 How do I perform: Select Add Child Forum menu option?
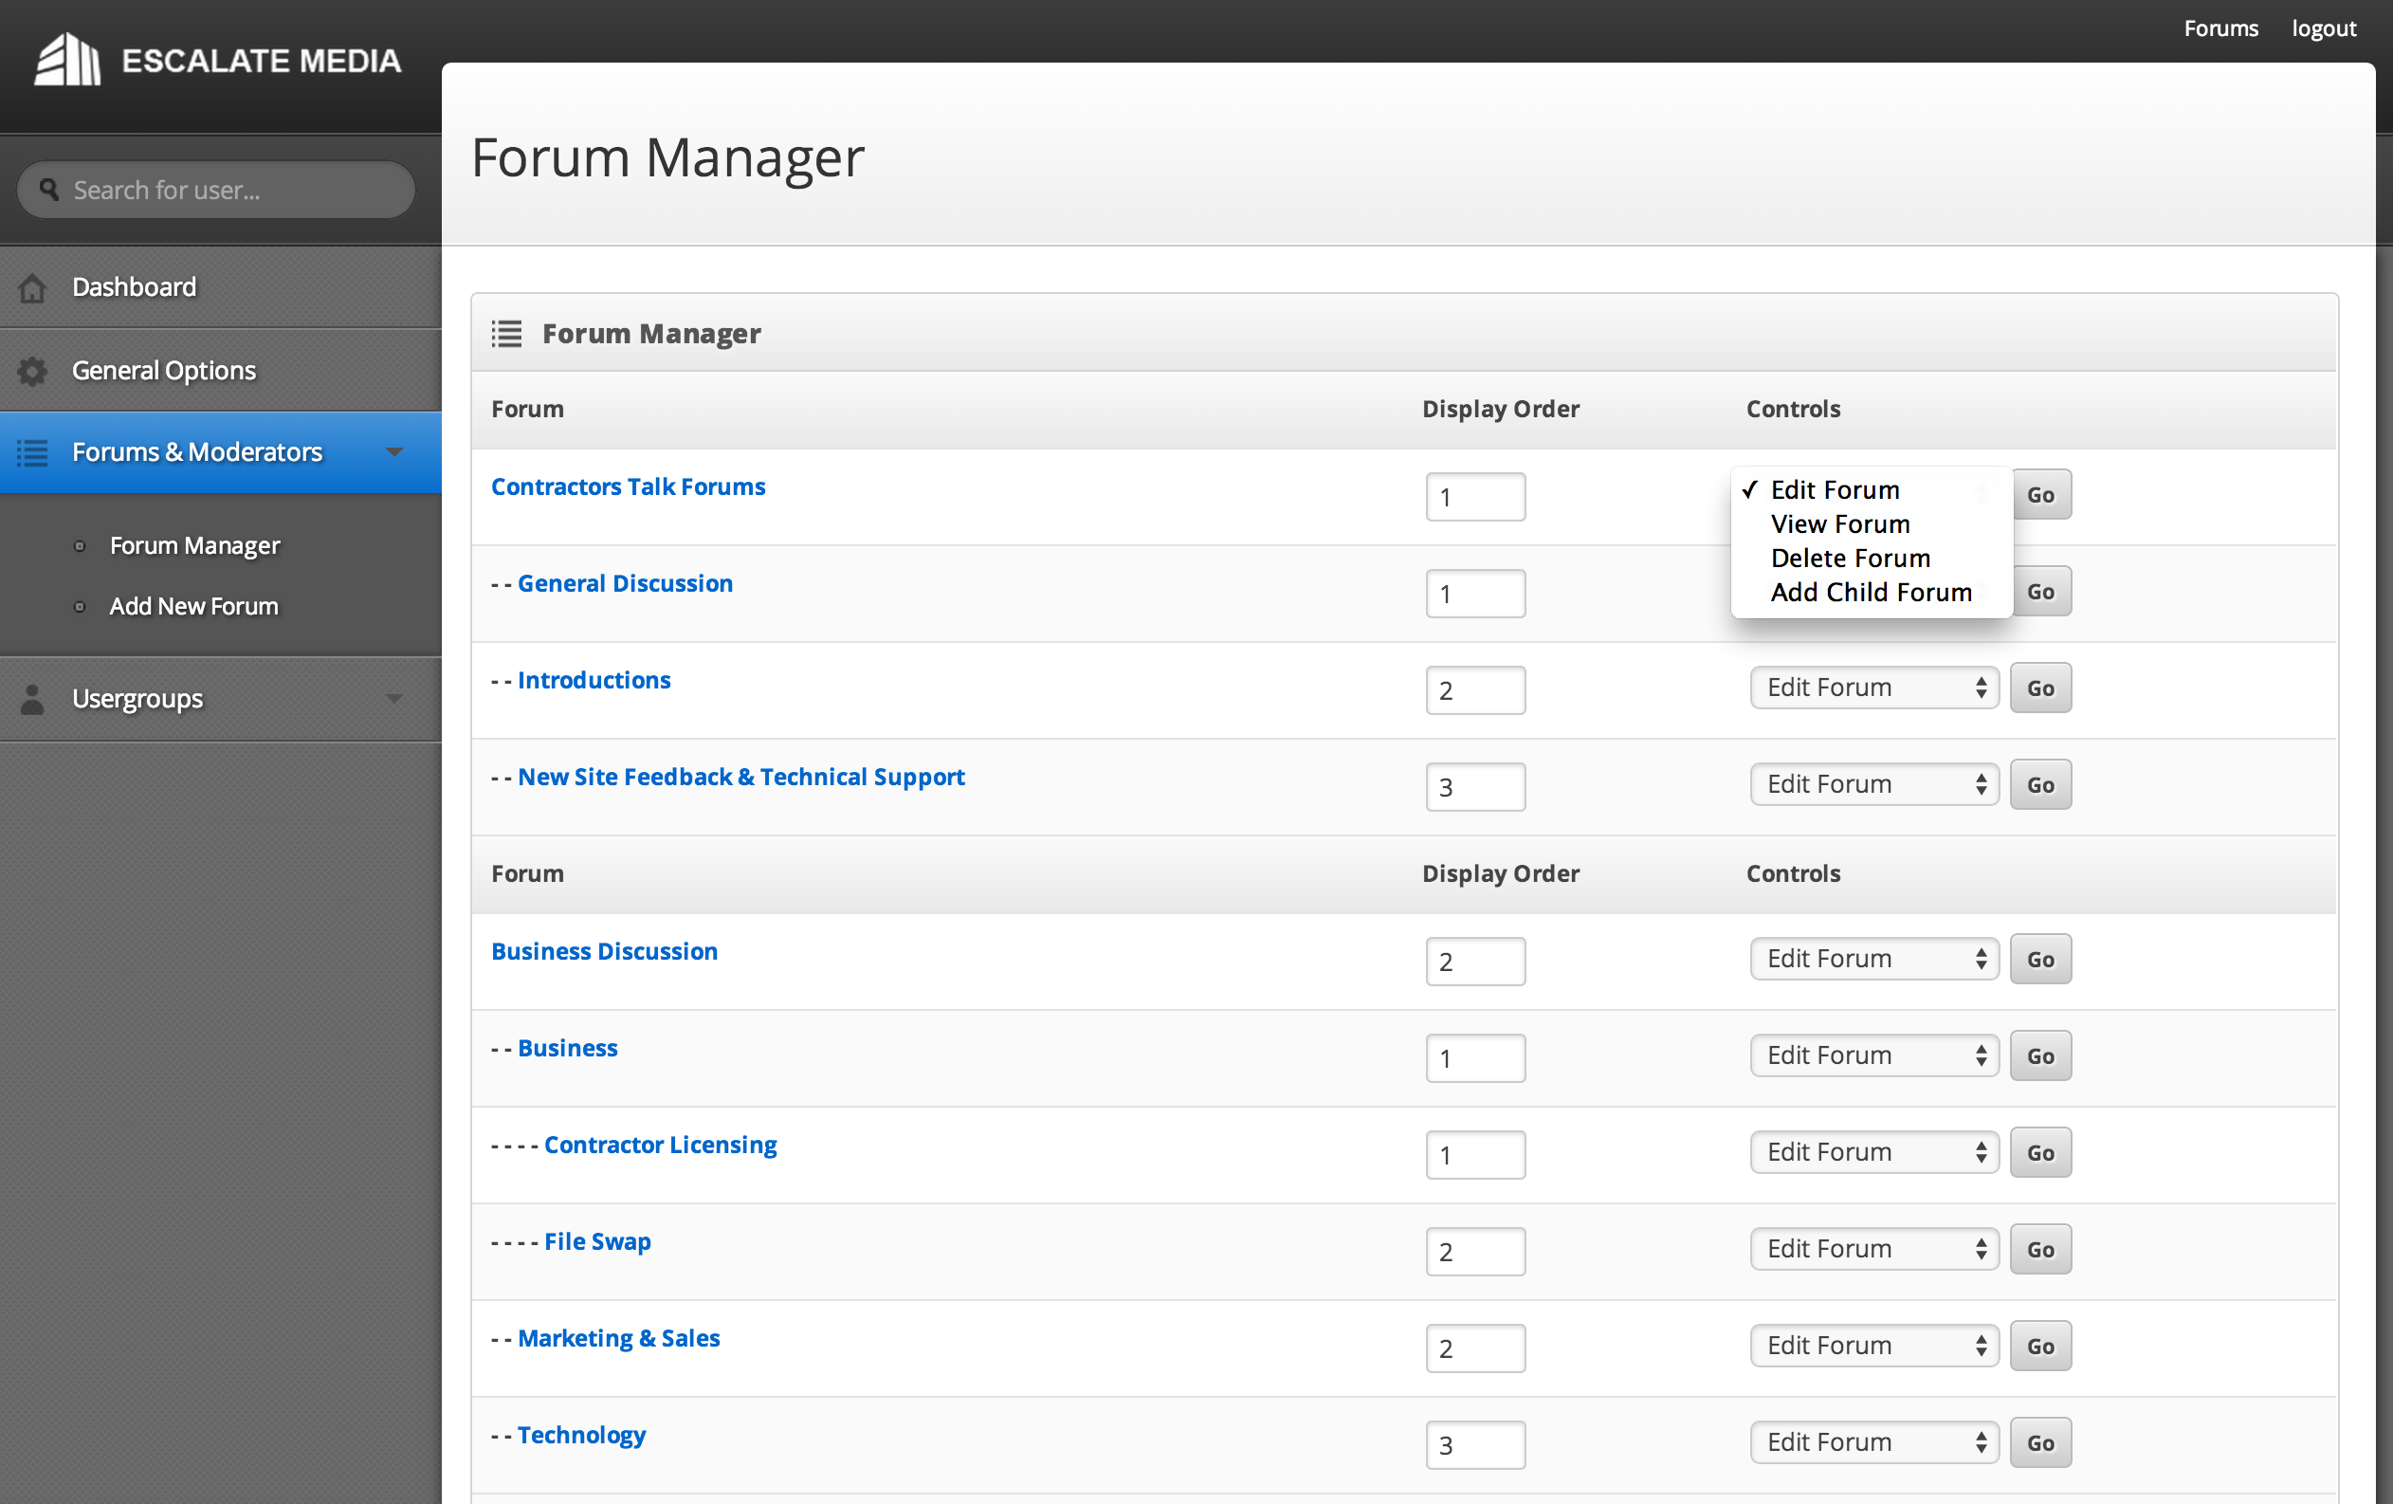coord(1871,593)
